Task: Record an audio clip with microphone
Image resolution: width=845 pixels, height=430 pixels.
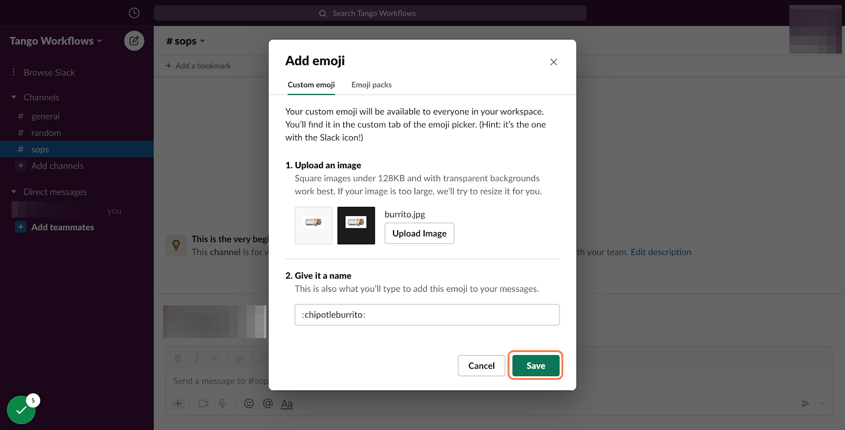Action: point(222,404)
